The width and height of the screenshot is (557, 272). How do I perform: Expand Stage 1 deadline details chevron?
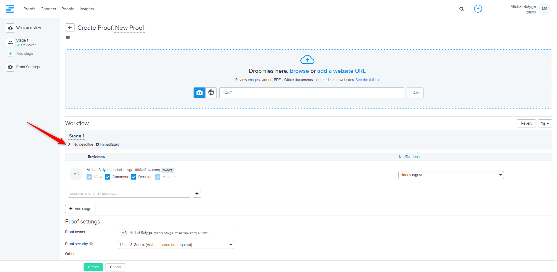tap(70, 144)
